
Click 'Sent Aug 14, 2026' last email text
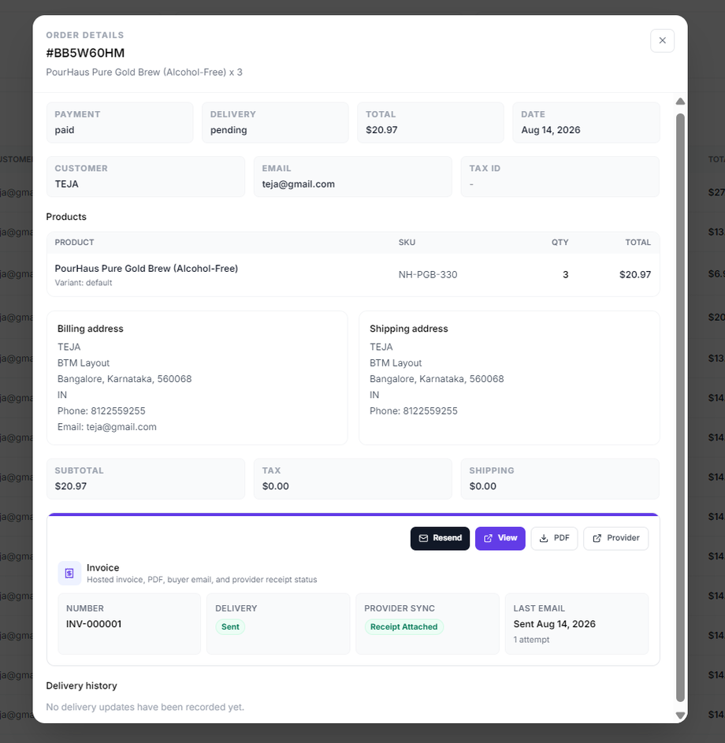pyautogui.click(x=555, y=623)
